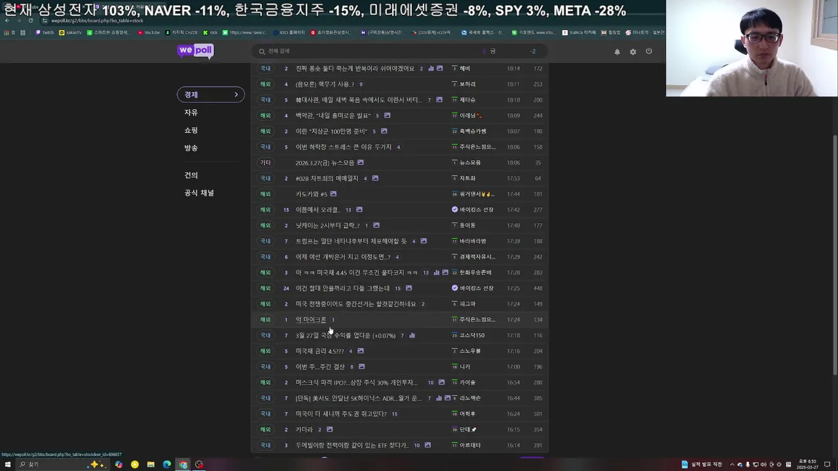Click the magnifier icon in search bar

[262, 51]
